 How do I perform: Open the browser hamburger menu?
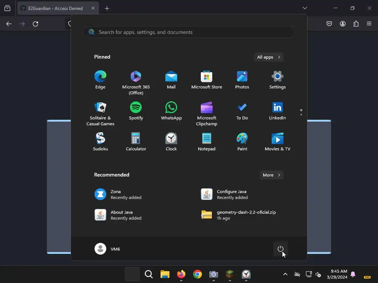(369, 24)
